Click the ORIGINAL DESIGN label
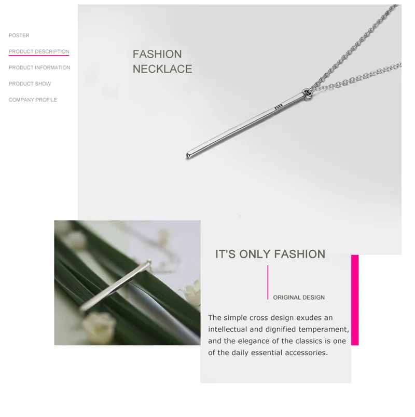The image size is (415, 417). pyautogui.click(x=299, y=298)
